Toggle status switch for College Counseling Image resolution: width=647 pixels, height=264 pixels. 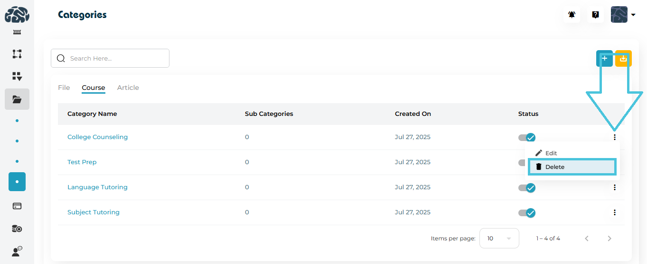point(527,137)
